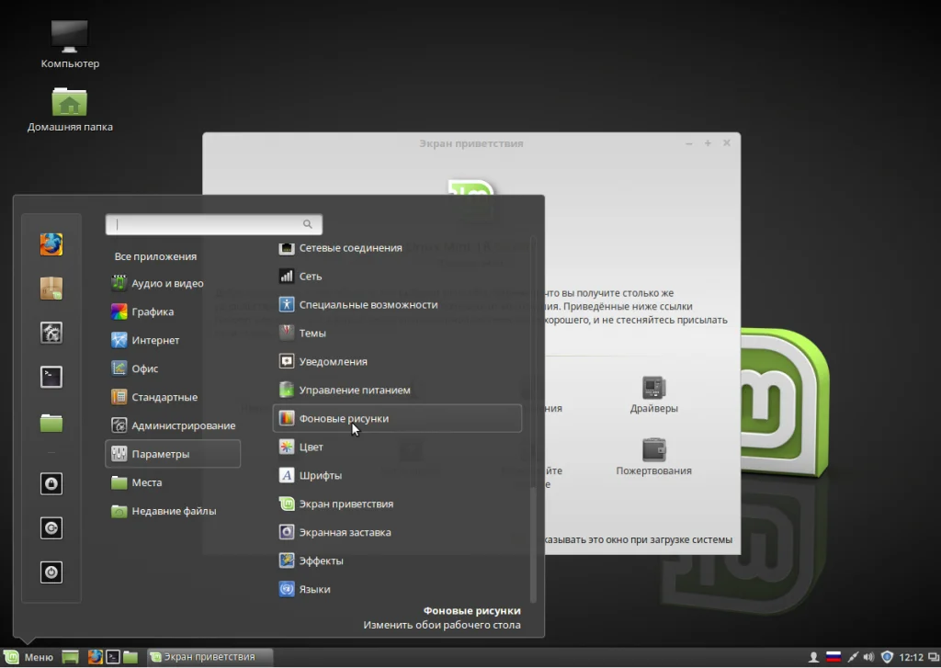Click the volume icon in system tray
Viewport: 941px width, 668px height.
click(869, 657)
